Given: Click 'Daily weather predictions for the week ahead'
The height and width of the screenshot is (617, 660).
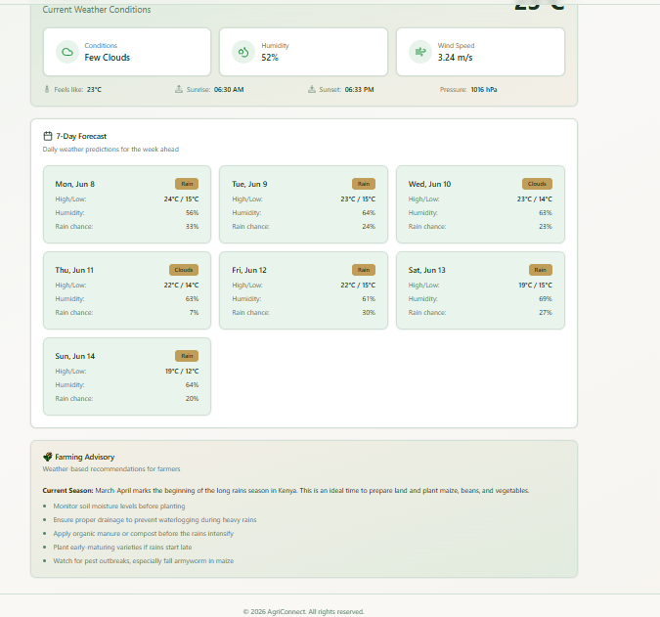Looking at the screenshot, I should pos(110,149).
